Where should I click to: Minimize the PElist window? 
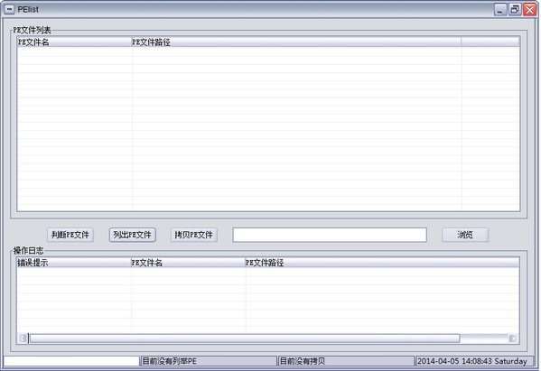[x=500, y=10]
